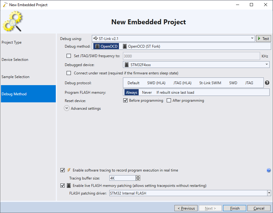Open the Debugged device STM32F4xxx dropdown
The image size is (273, 213).
click(196, 65)
